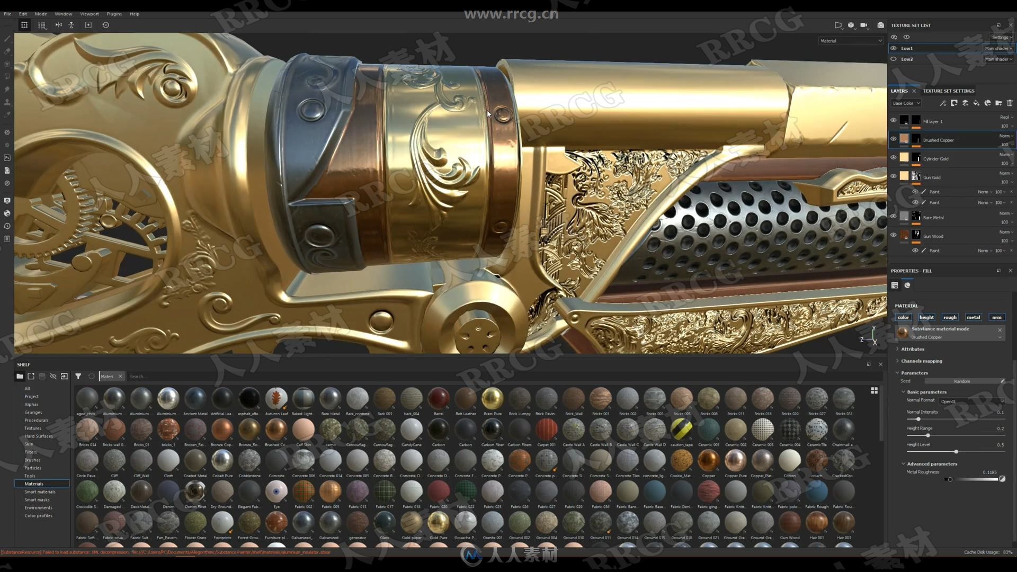Hide the Gun Wood layer
1017x572 pixels.
(894, 235)
